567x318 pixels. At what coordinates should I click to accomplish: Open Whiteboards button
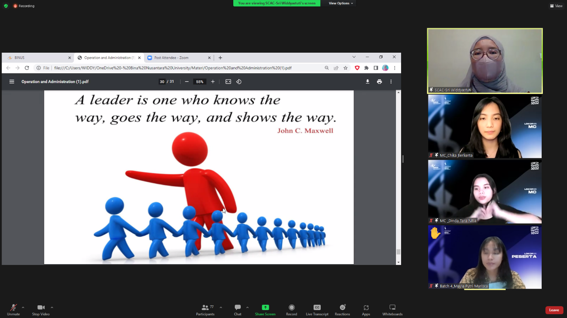[x=392, y=310]
